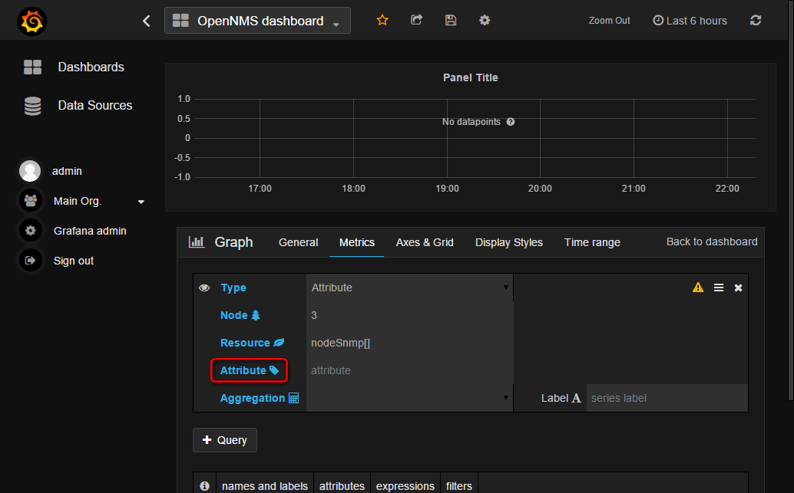
Task: Click the Node tree icon
Action: 256,315
